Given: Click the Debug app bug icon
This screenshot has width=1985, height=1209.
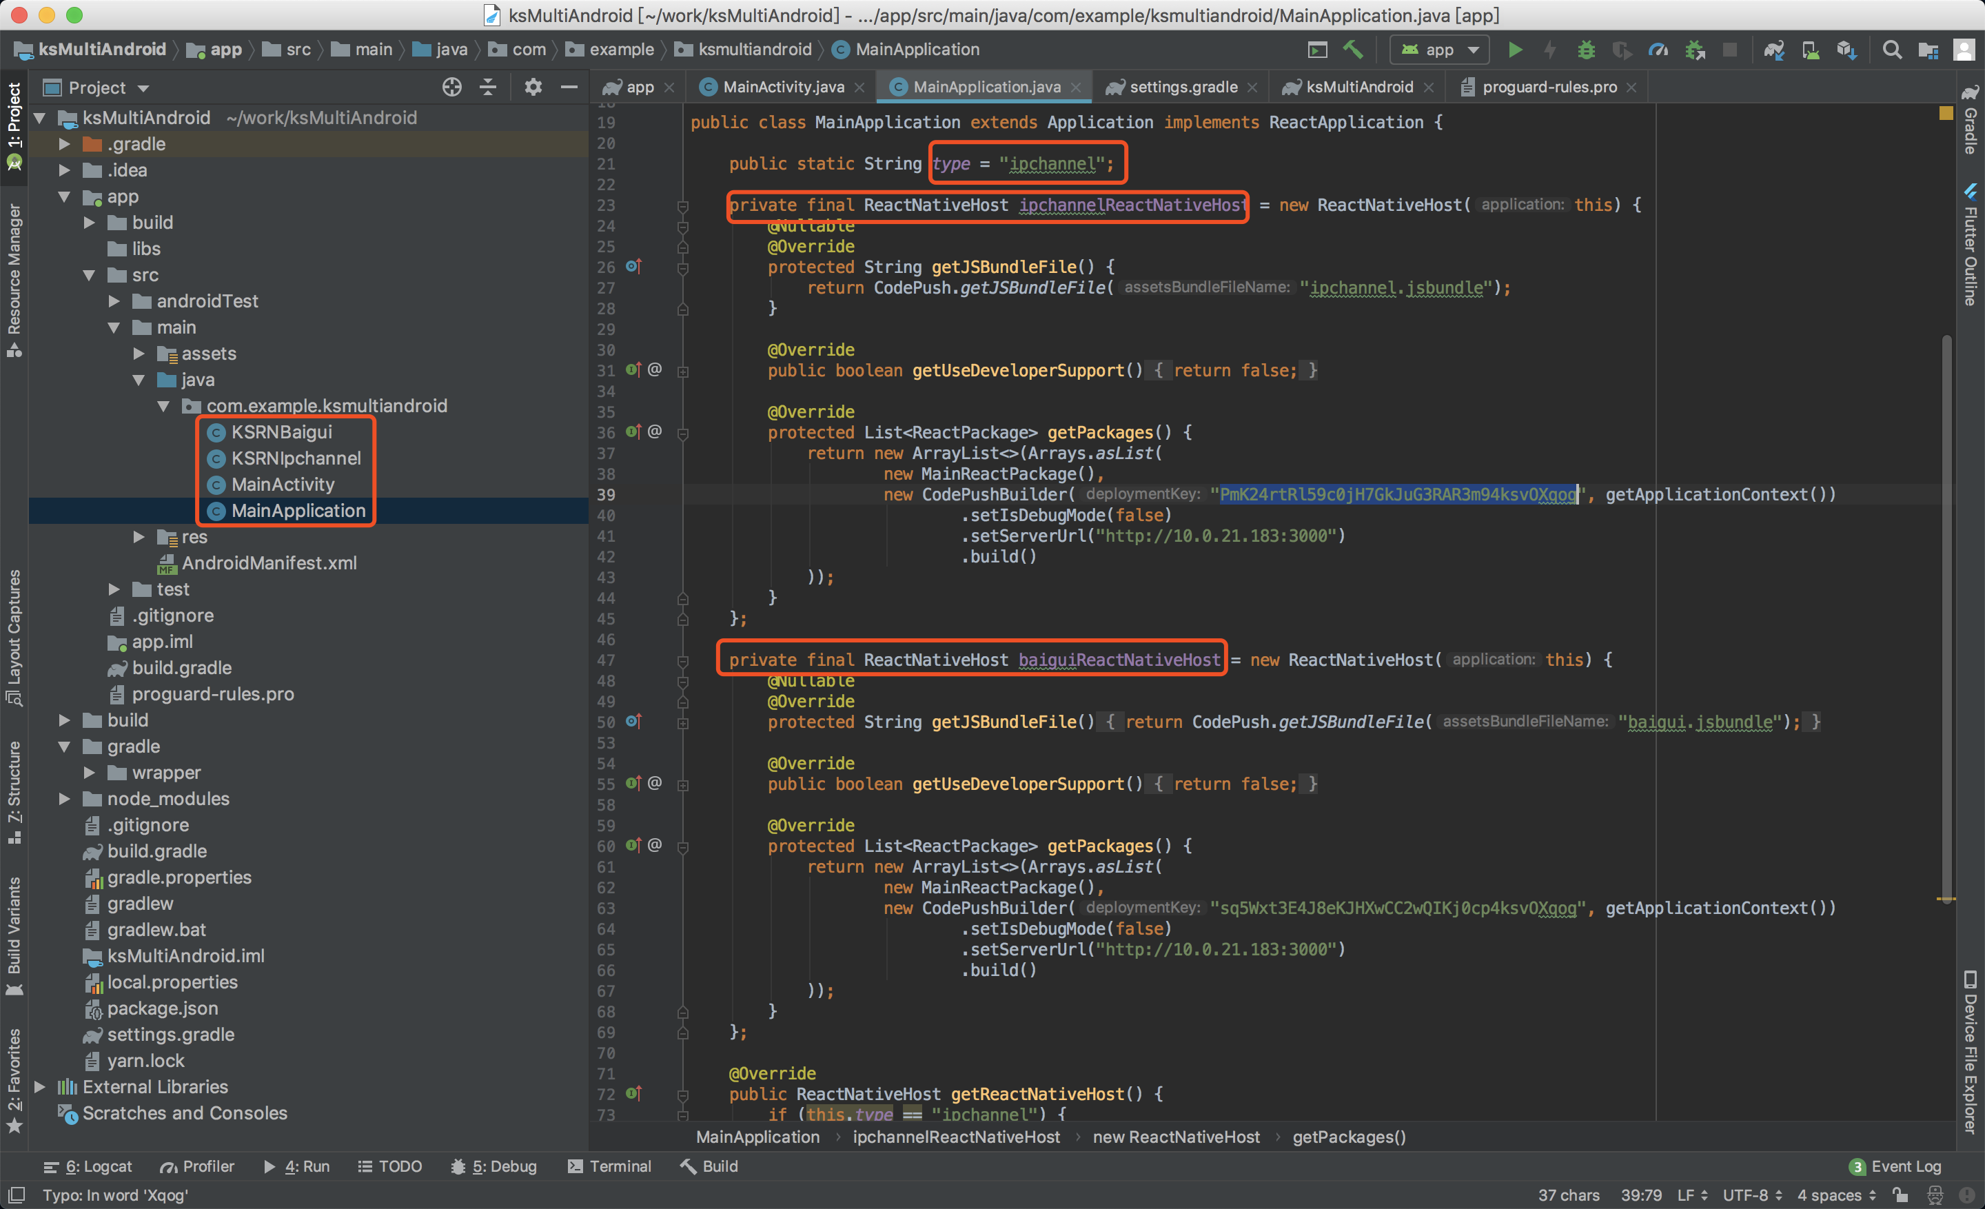Looking at the screenshot, I should [x=1585, y=50].
